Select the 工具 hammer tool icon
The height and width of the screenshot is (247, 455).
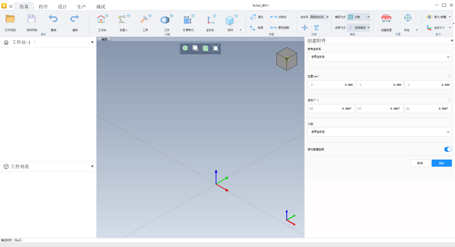145,20
